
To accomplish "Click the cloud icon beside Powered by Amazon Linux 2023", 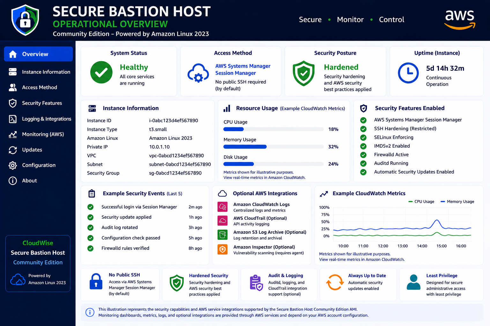I will coord(18,280).
